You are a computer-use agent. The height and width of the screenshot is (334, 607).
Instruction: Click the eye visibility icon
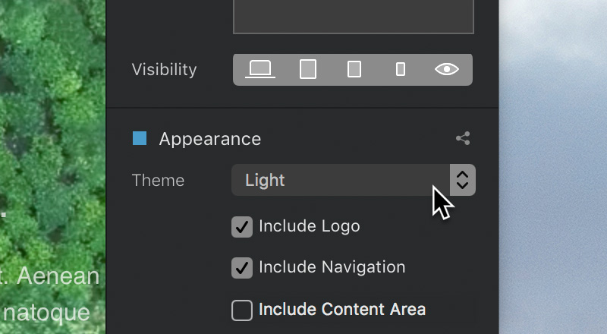click(x=447, y=69)
